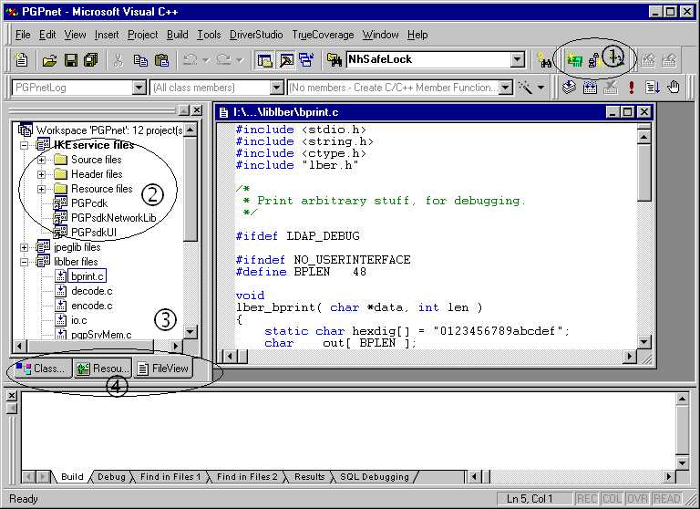
Task: Open the WizardBar actions dropdown arrow
Action: click(x=540, y=88)
